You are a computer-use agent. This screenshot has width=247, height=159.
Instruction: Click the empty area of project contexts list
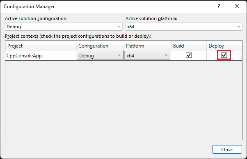pos(123,100)
